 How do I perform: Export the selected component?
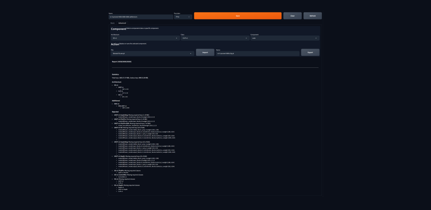[310, 52]
